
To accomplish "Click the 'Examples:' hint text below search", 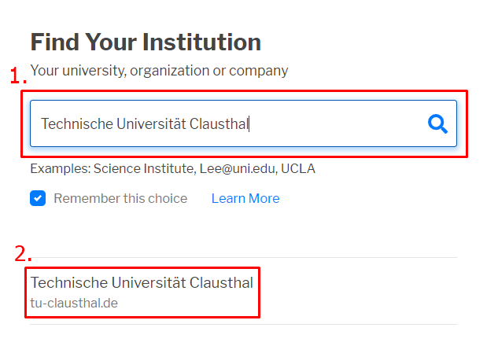I will click(60, 168).
